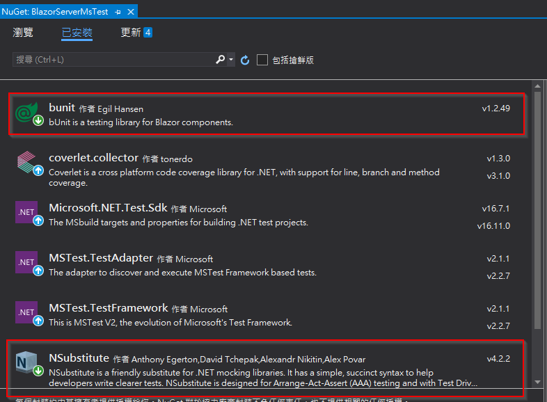
Task: Toggle the 包括搶鮮版 prerelease checkbox
Action: tap(262, 60)
